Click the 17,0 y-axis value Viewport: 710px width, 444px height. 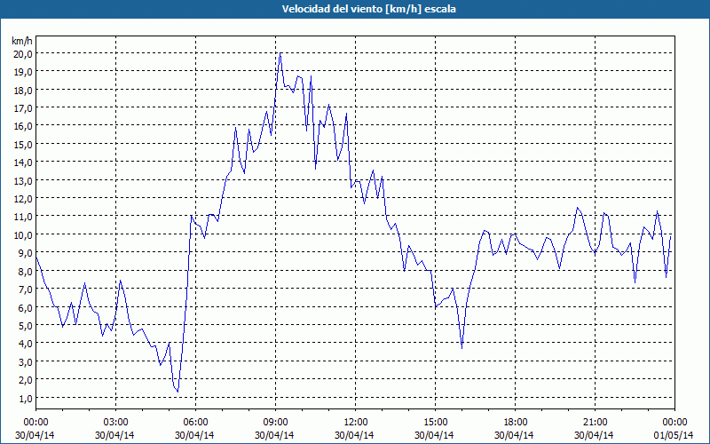click(x=23, y=108)
